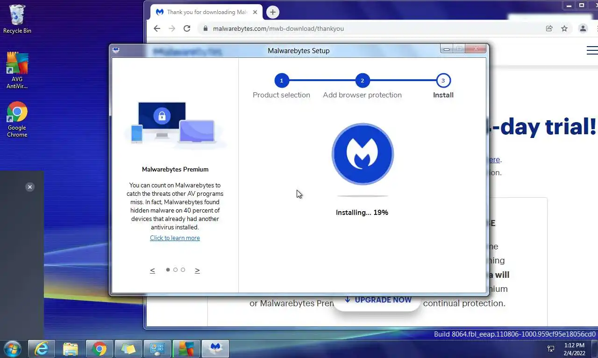
Task: Click Chrome's forward arrow
Action: pos(172,28)
